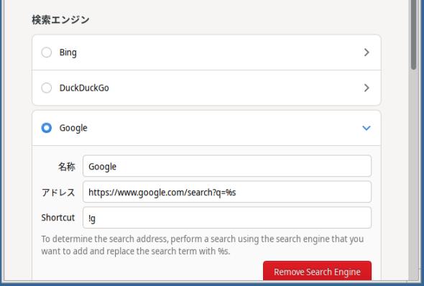The height and width of the screenshot is (286, 424).
Task: Click the アドレス field with Google URL
Action: 227,192
